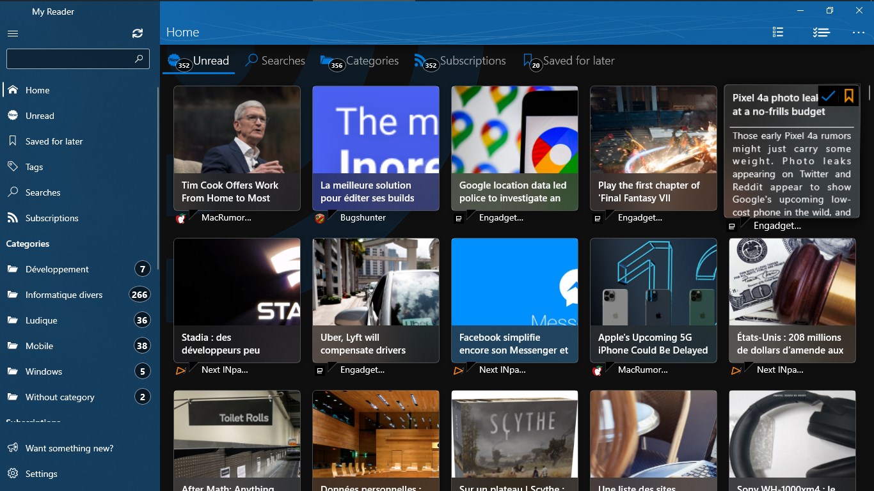Screen dimensions: 874x491
Task: Bookmark the Pixel 4a article for later
Action: (849, 96)
